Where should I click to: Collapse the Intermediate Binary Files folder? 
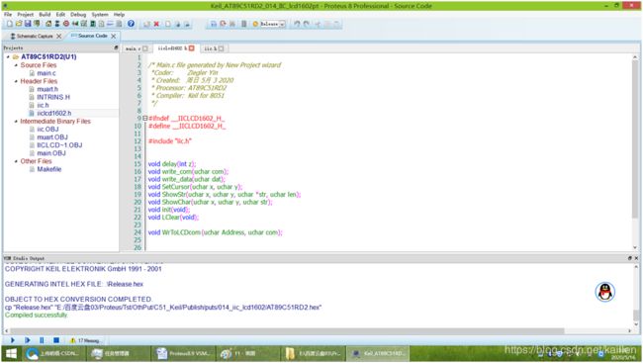coord(16,121)
